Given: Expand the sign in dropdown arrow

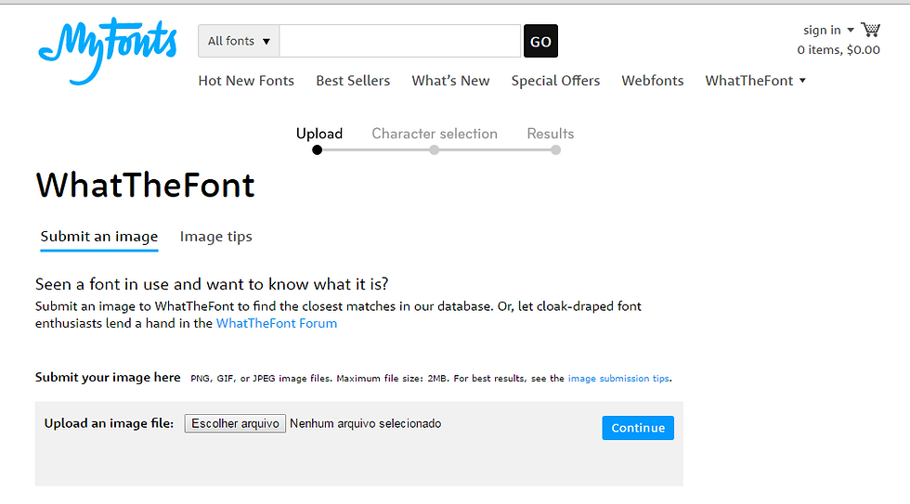Looking at the screenshot, I should 851,30.
